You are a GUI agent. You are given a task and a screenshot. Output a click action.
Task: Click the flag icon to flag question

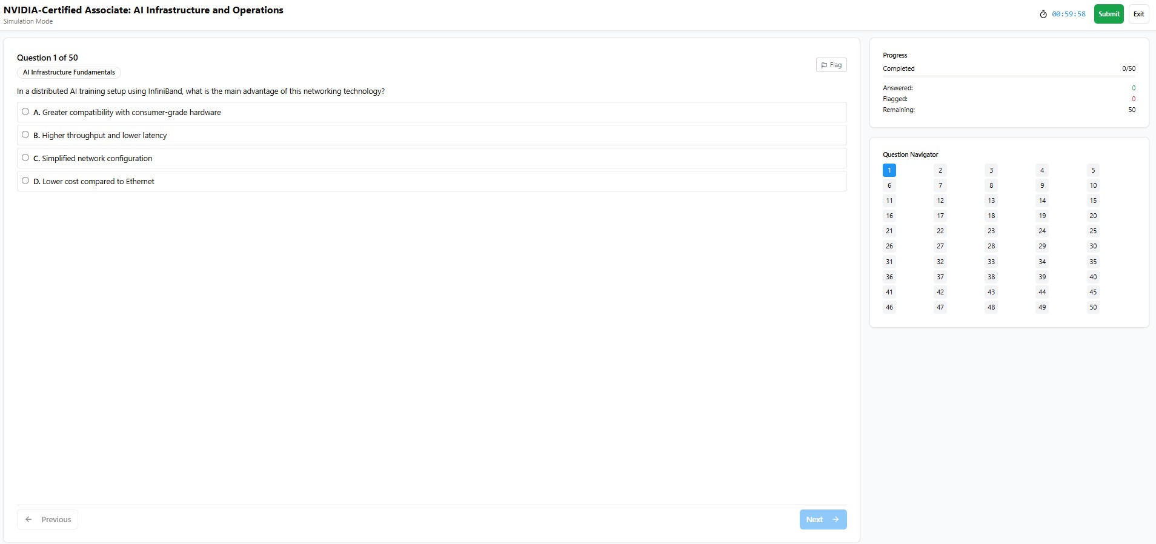[x=824, y=65]
